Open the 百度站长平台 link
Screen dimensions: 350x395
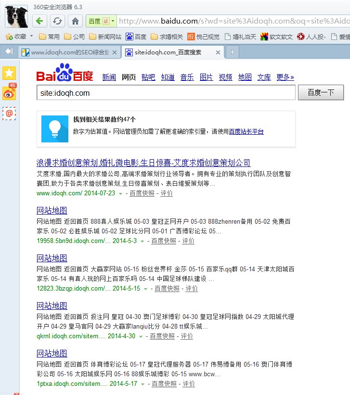click(x=246, y=131)
